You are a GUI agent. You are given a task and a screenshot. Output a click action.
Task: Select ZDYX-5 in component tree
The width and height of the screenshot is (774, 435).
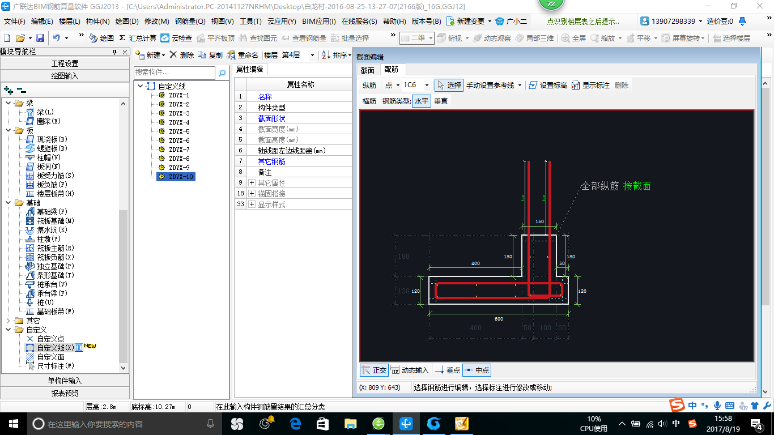click(x=179, y=131)
